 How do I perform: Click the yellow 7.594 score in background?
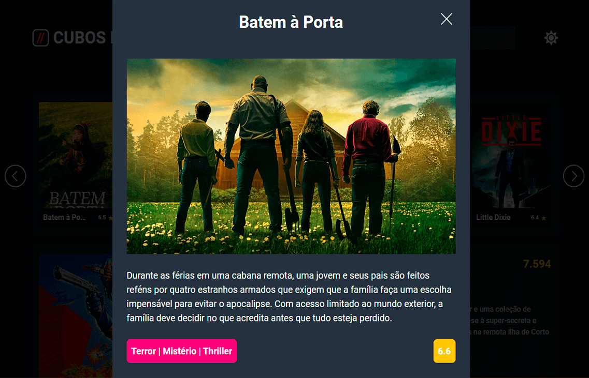point(537,264)
